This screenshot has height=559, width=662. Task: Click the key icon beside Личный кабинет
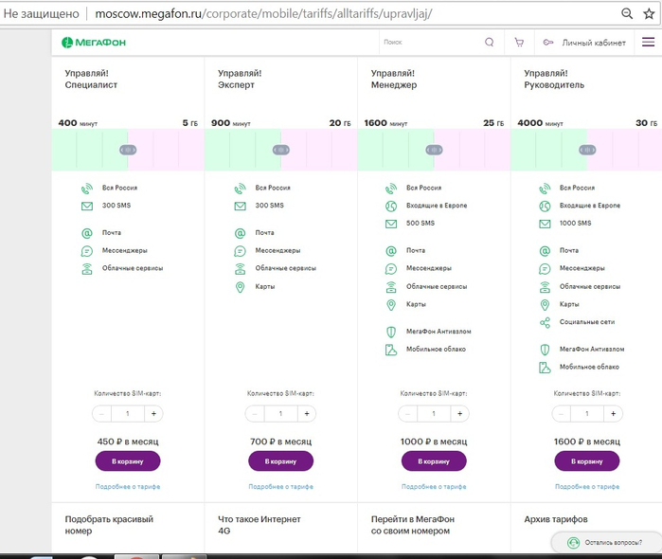click(548, 43)
